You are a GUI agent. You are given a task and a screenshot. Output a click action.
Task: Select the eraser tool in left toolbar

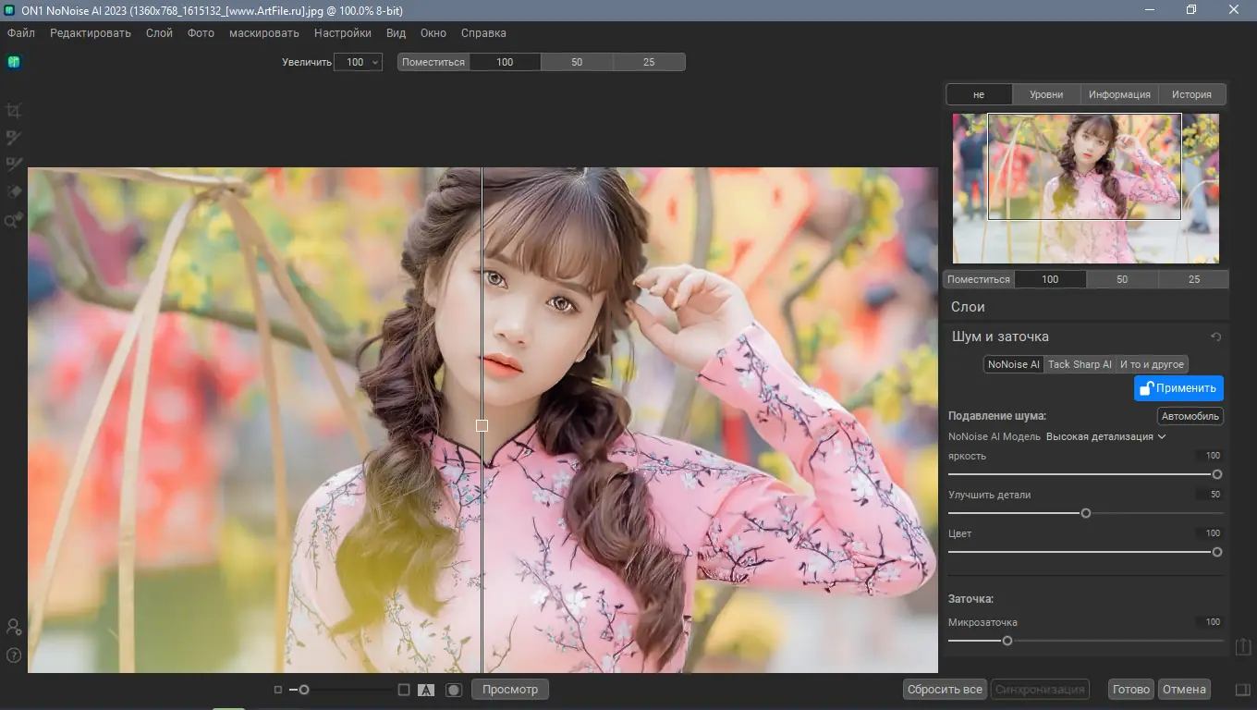click(x=14, y=192)
